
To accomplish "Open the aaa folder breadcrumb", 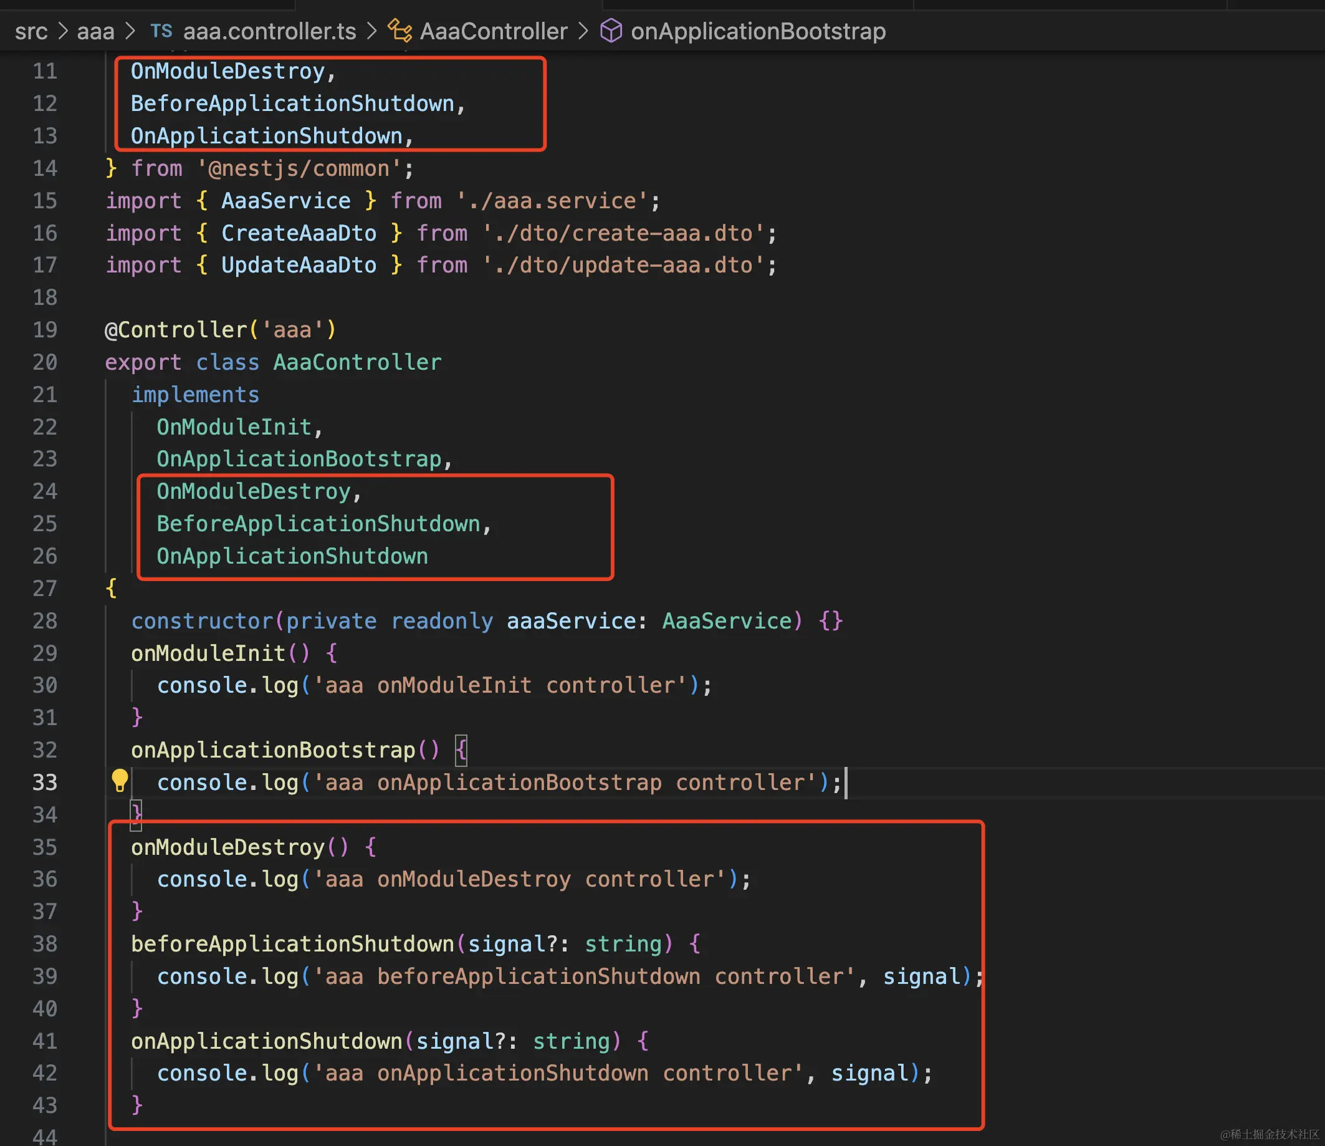I will click(x=95, y=31).
